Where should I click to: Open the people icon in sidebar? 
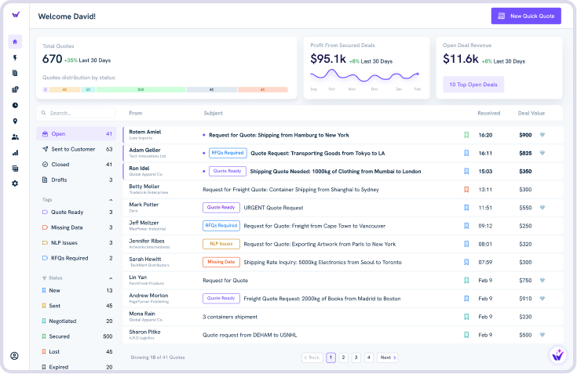(x=15, y=136)
